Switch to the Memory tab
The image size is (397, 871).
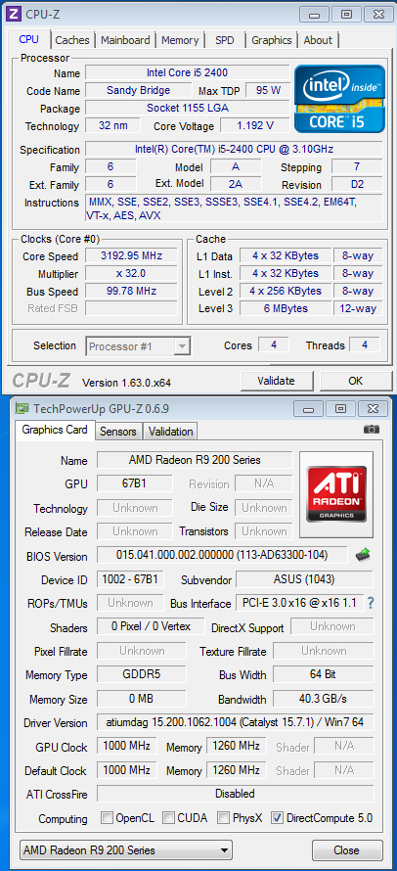(x=180, y=40)
